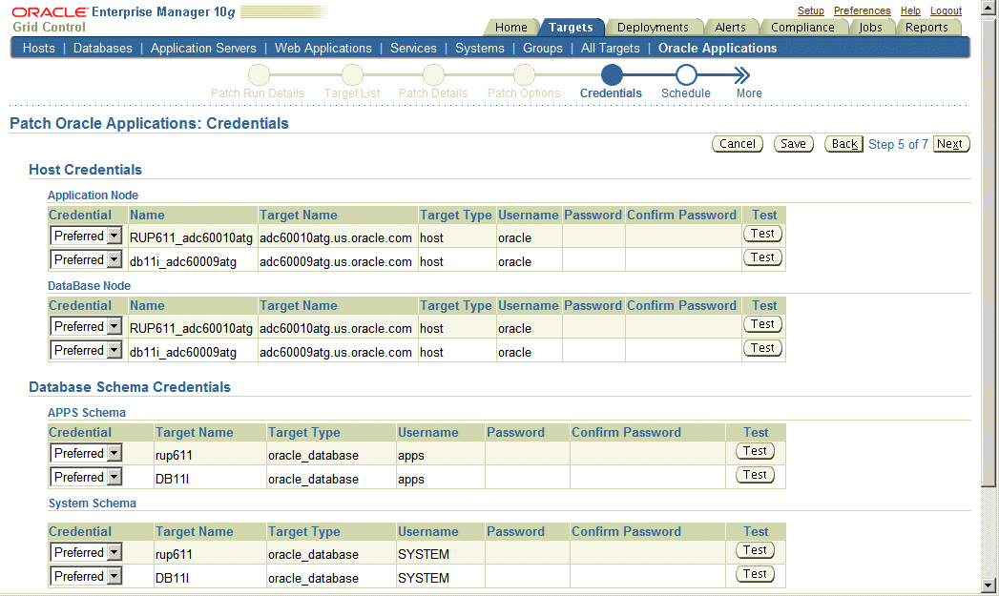
Task: Open Credential dropdown for DataBase Node db11i_adc60009atg
Action: [86, 350]
